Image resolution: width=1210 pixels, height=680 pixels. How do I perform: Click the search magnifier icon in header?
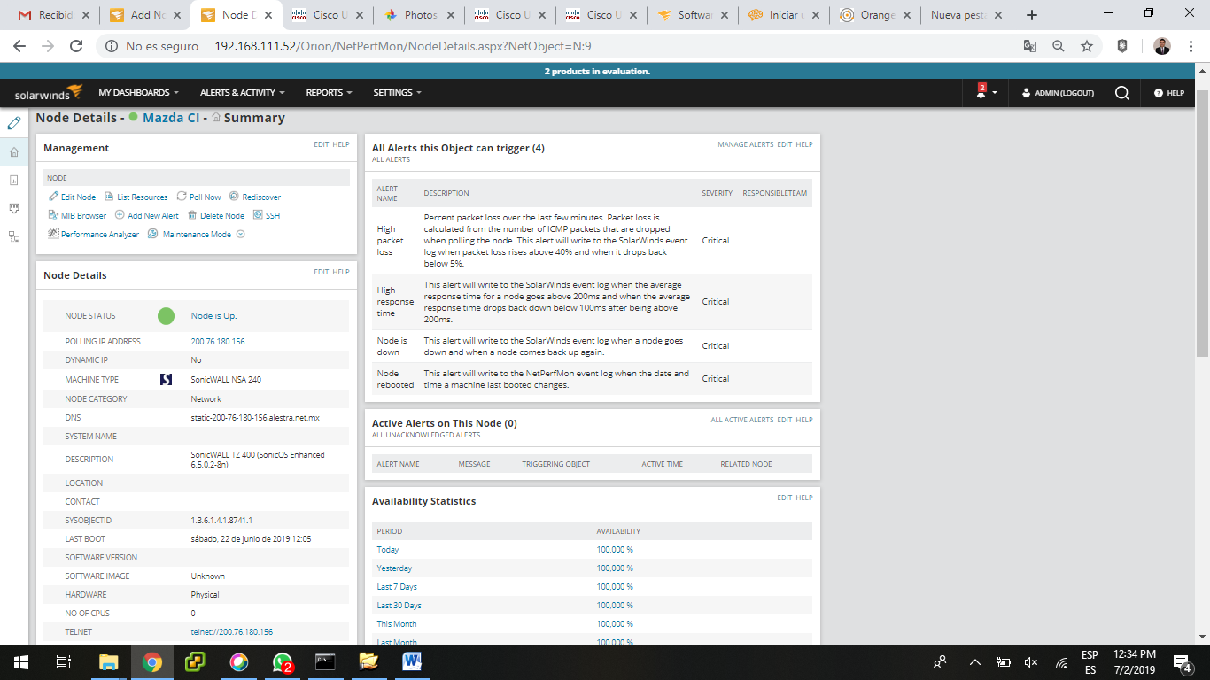[1122, 92]
